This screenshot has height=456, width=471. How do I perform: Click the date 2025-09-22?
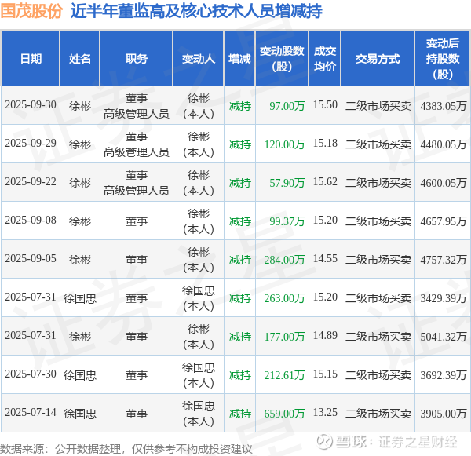31,182
